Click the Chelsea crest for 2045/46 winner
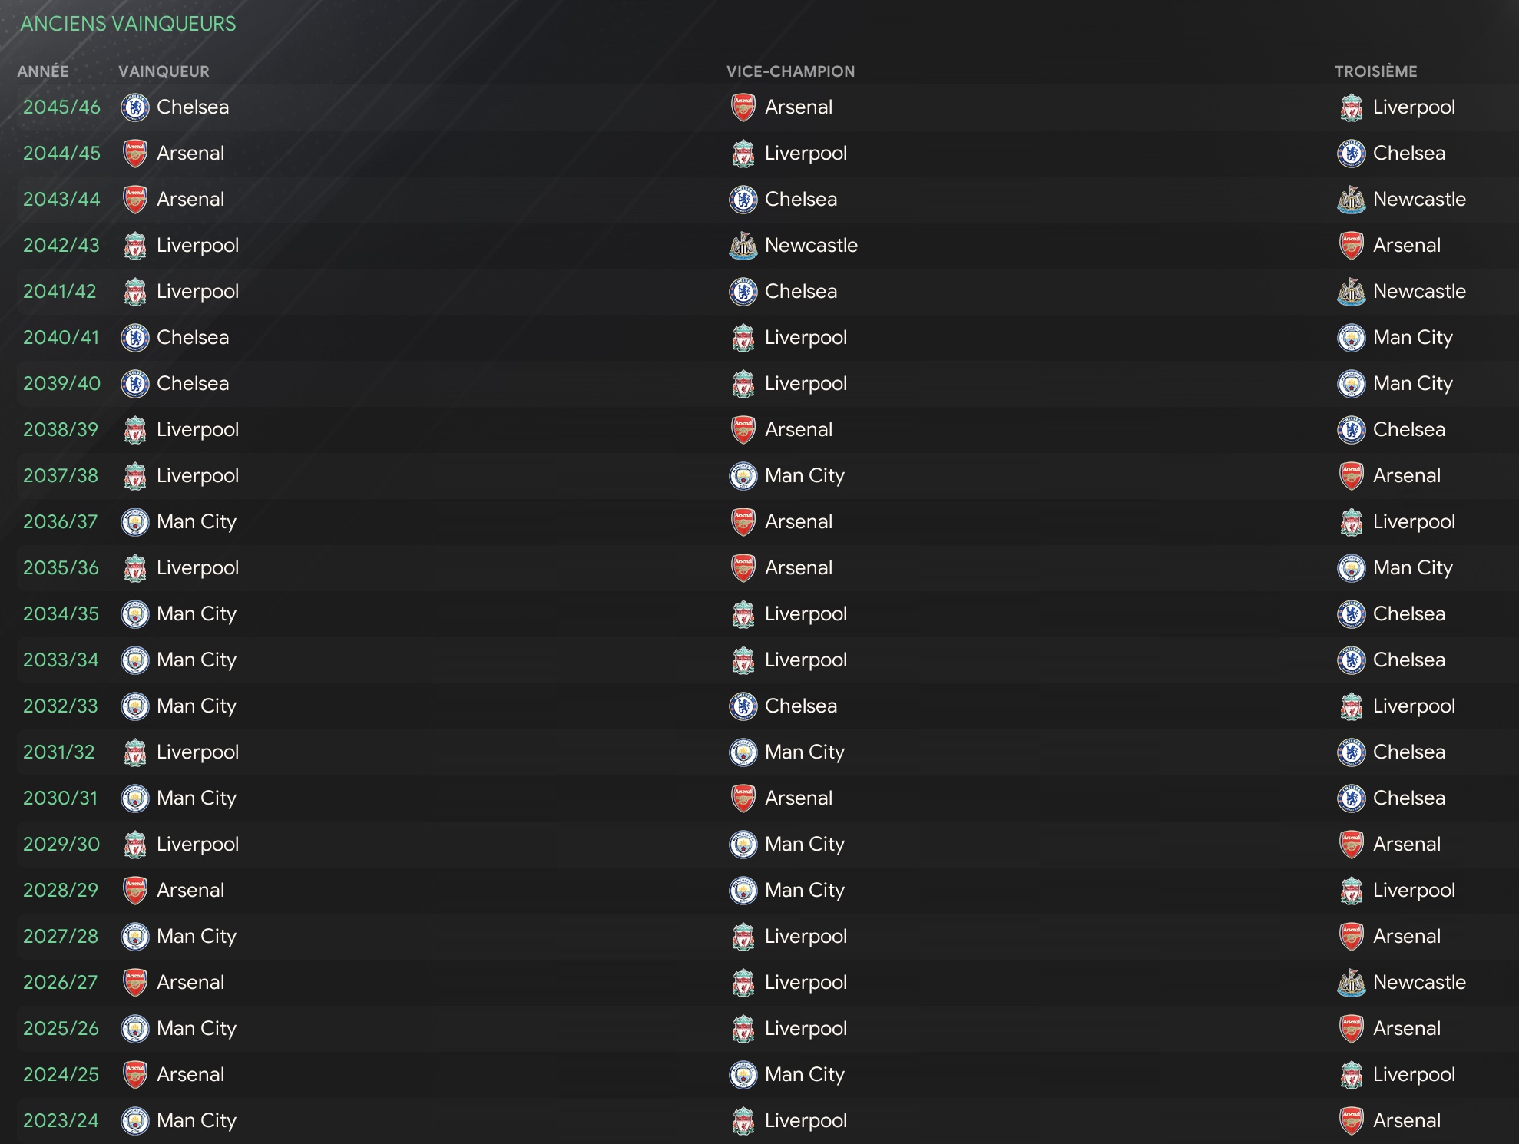 135,107
